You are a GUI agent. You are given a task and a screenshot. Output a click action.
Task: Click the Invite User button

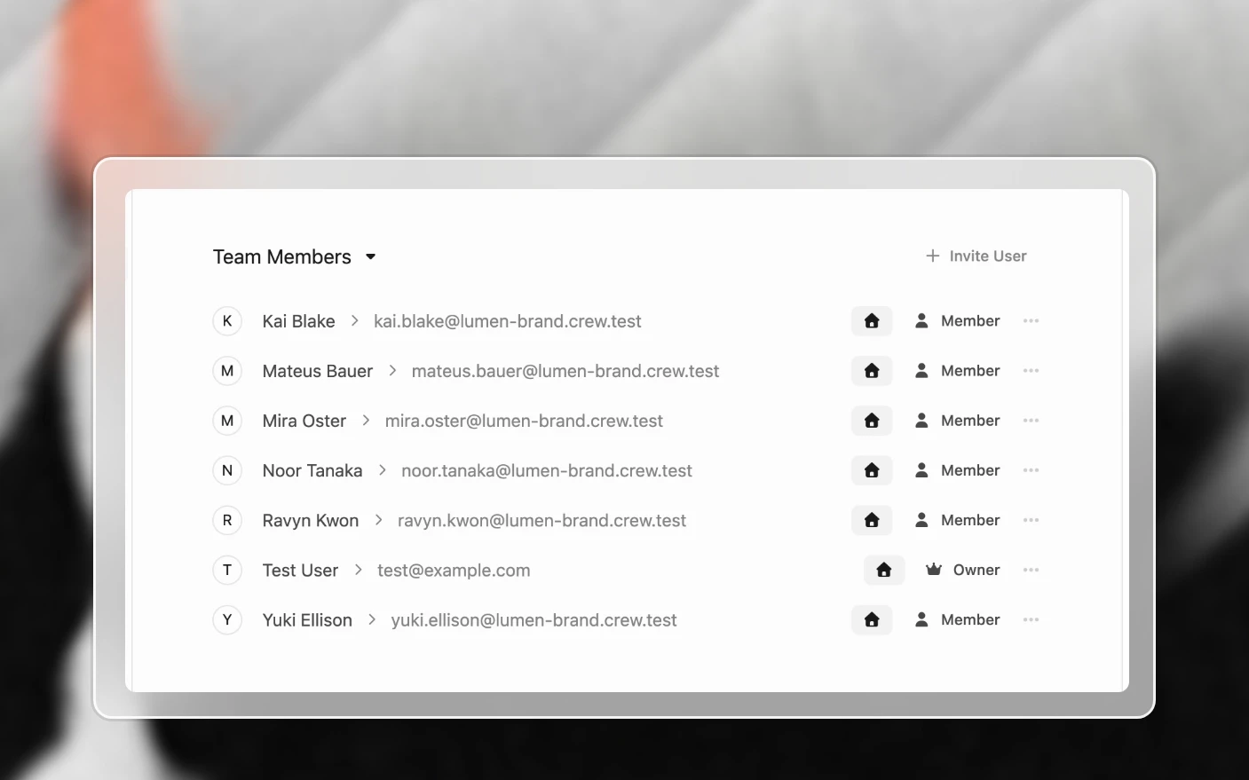click(x=976, y=256)
